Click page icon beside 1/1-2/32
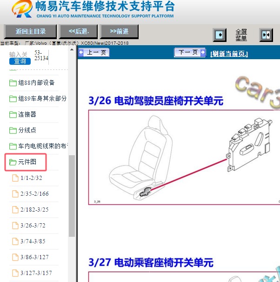The width and height of the screenshot is (280, 282). pyautogui.click(x=15, y=178)
